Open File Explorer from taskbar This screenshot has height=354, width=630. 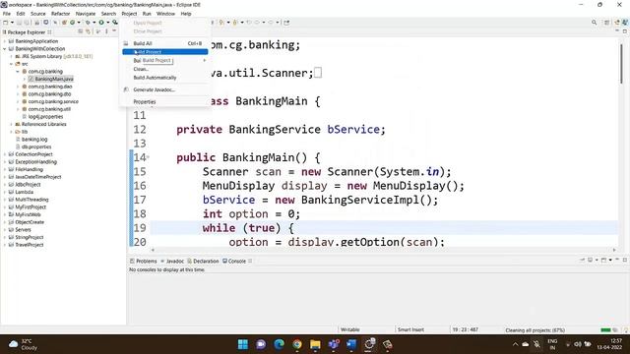click(x=315, y=344)
